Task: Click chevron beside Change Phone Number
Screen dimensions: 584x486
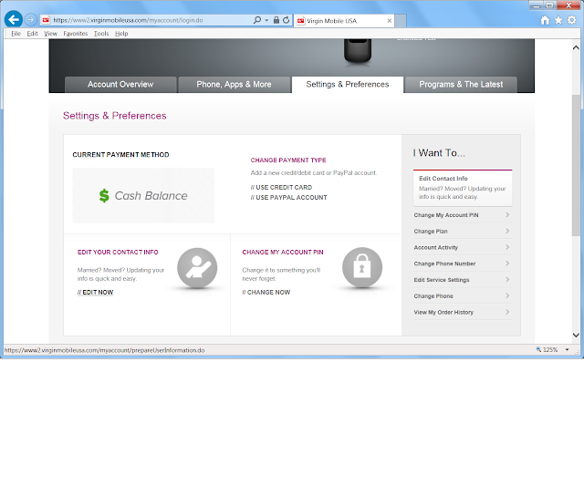Action: pyautogui.click(x=507, y=264)
